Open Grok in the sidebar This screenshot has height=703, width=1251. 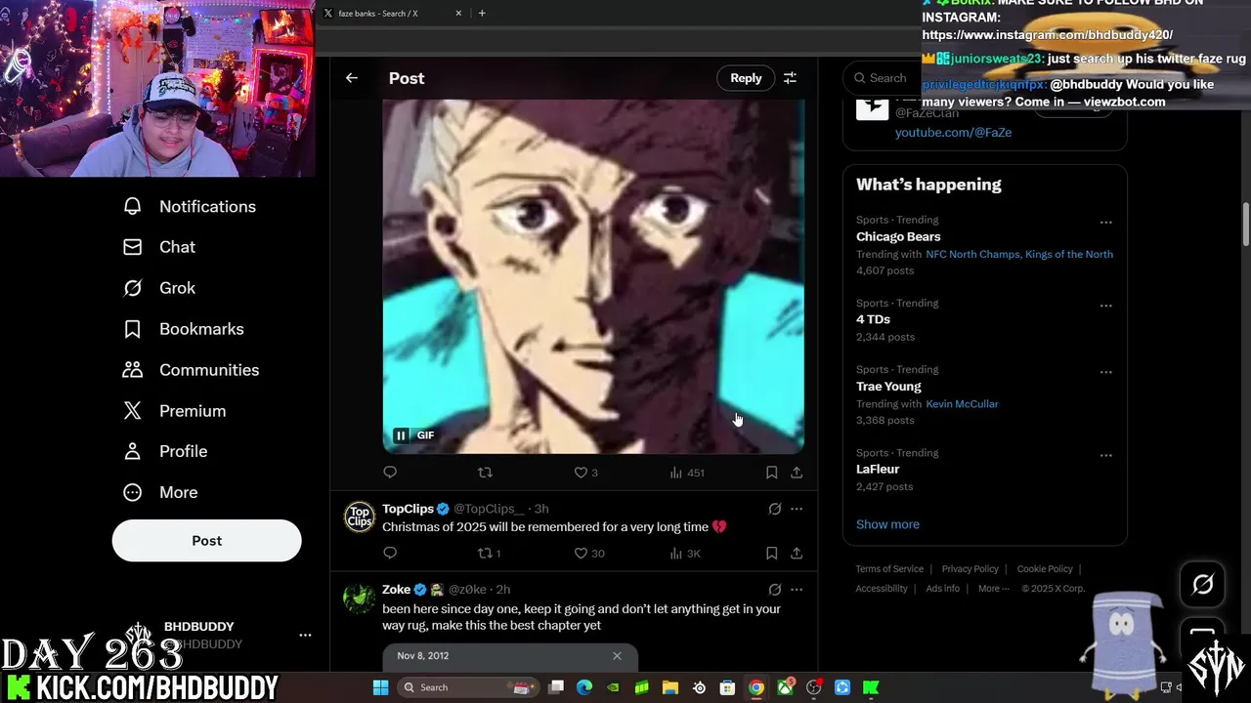(159, 288)
